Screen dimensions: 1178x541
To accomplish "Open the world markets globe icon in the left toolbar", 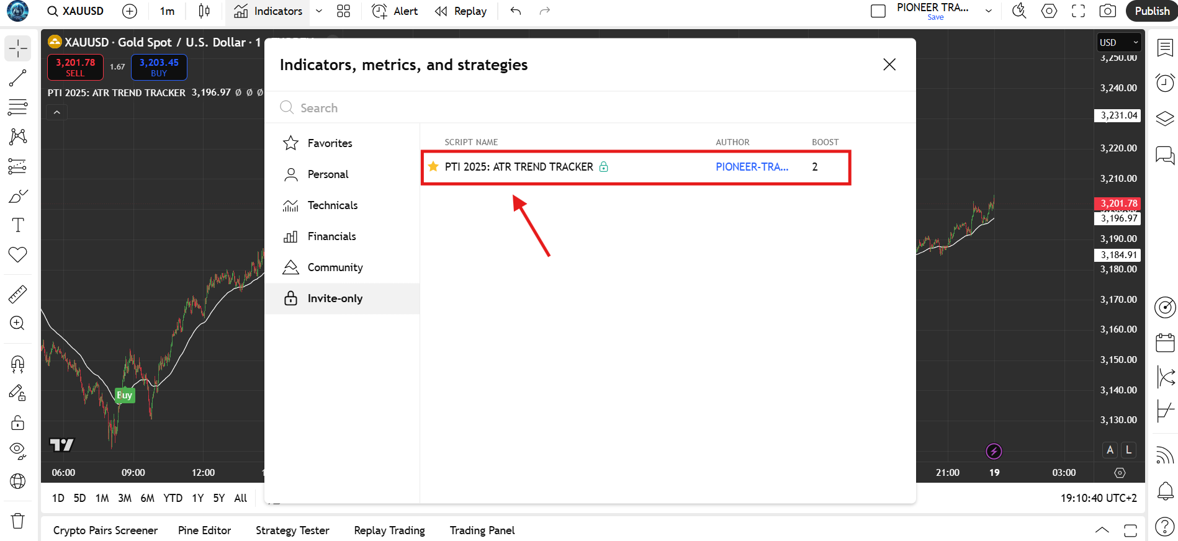I will tap(18, 481).
